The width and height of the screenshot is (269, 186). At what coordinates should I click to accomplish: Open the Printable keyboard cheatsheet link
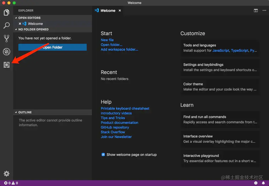[x=125, y=108]
